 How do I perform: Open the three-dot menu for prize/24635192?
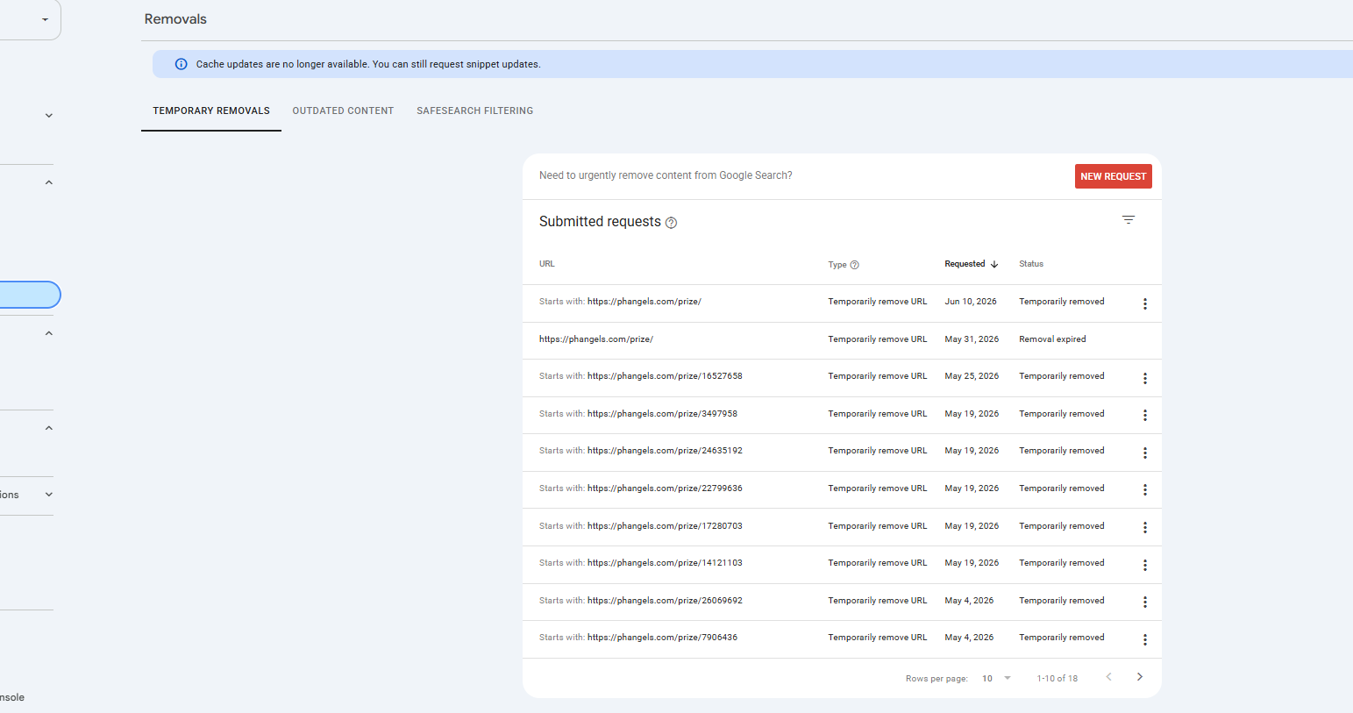(1144, 453)
